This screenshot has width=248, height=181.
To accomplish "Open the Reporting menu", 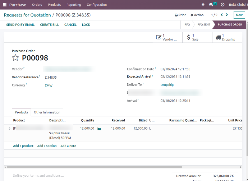I will pos(74,5).
